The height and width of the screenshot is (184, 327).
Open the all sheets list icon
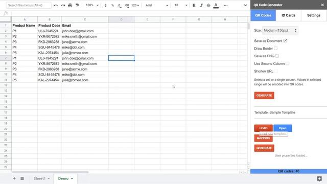[22, 178]
